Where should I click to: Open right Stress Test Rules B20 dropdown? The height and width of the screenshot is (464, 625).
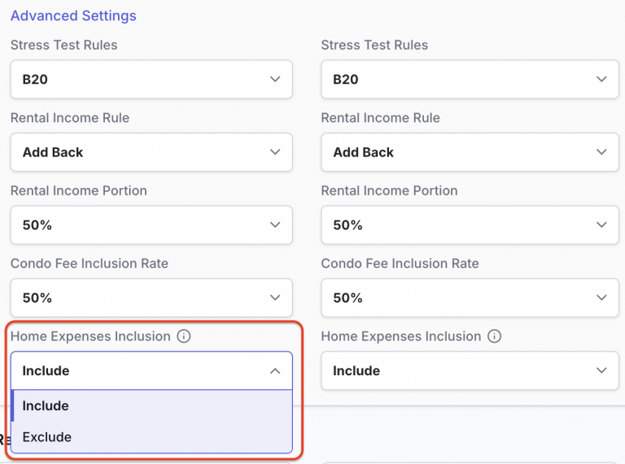coord(470,79)
